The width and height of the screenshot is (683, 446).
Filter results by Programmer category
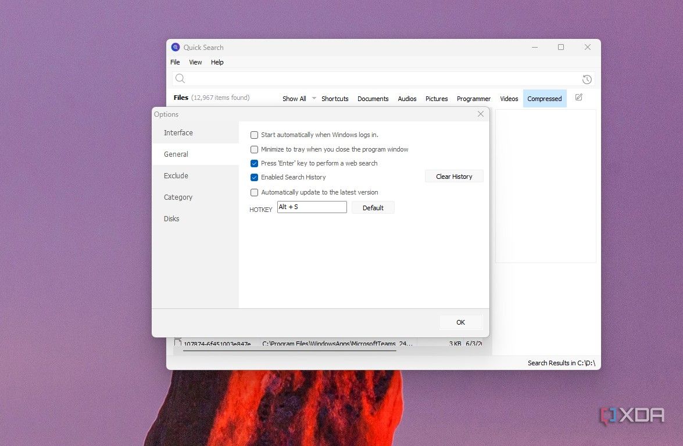click(474, 99)
